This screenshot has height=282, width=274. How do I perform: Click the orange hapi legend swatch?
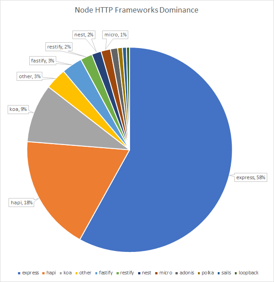pos(43,273)
